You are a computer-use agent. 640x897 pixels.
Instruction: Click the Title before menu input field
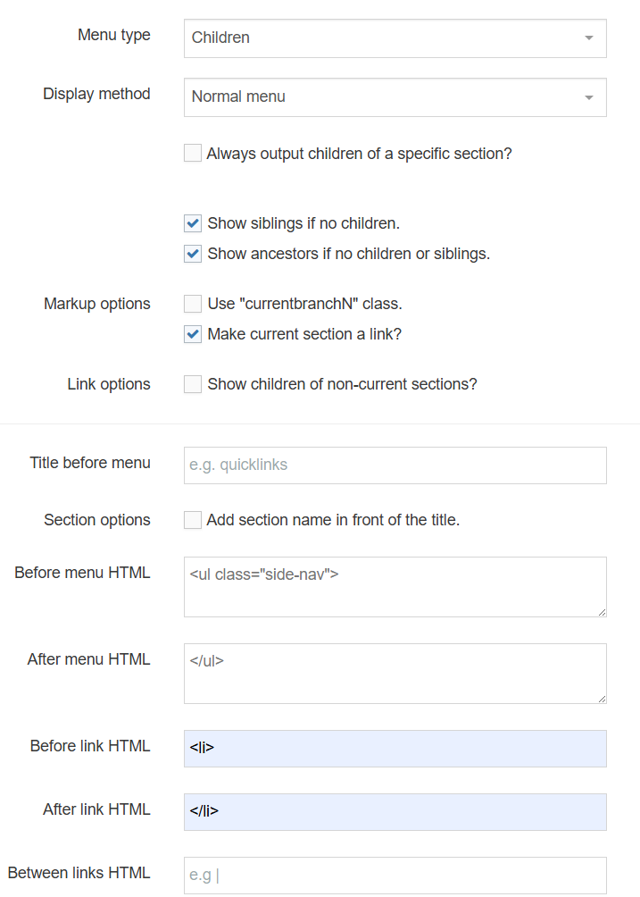[393, 465]
